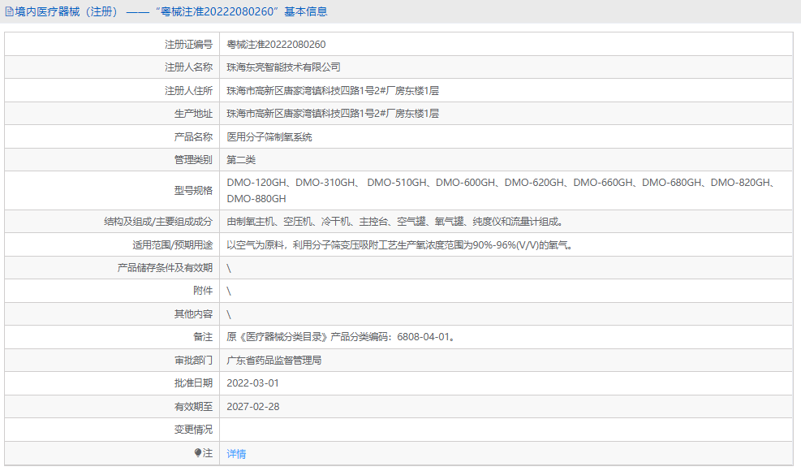Click the 备注 label
Viewport: 801px width, 471px height.
click(203, 337)
